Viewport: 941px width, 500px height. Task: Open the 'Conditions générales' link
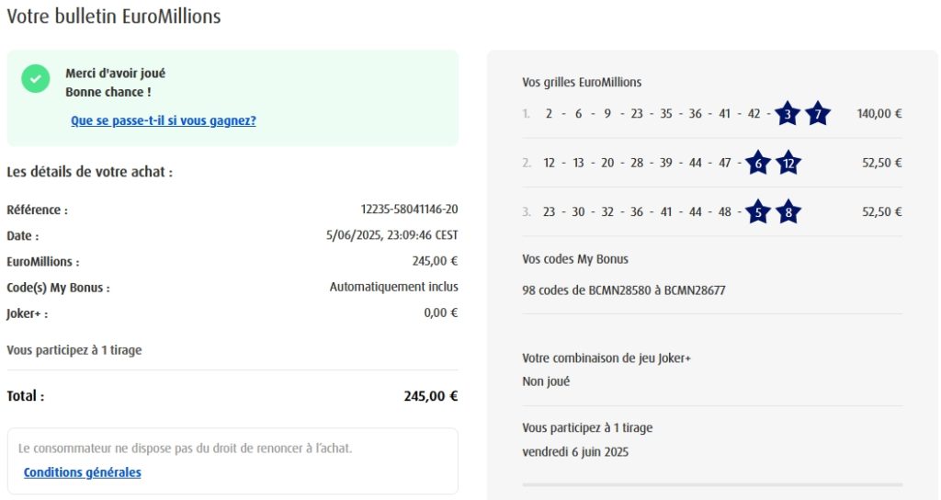click(x=82, y=472)
